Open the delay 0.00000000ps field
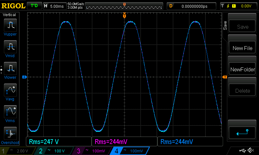This screenshot has width=259, height=155. click(x=192, y=6)
